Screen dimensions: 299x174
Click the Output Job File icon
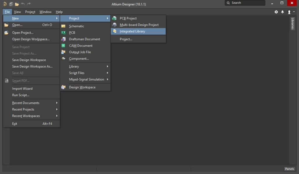(x=63, y=52)
